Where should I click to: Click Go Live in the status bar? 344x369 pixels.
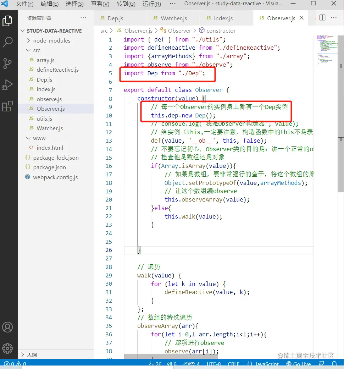[x=299, y=364]
